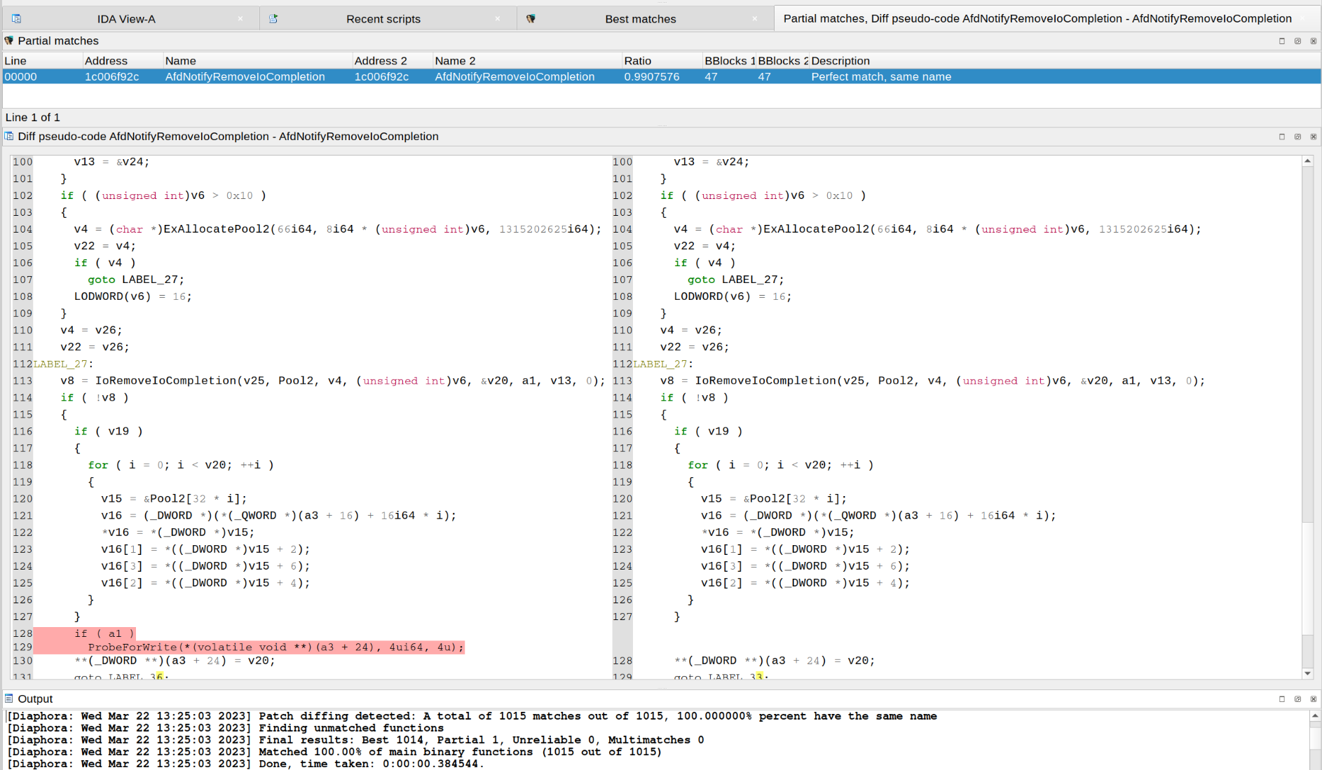
Task: Maximize the Diff pseudo-code panel
Action: point(1282,137)
